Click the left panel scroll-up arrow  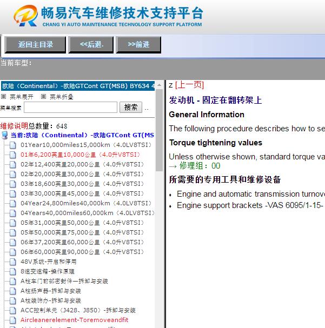pyautogui.click(x=160, y=85)
